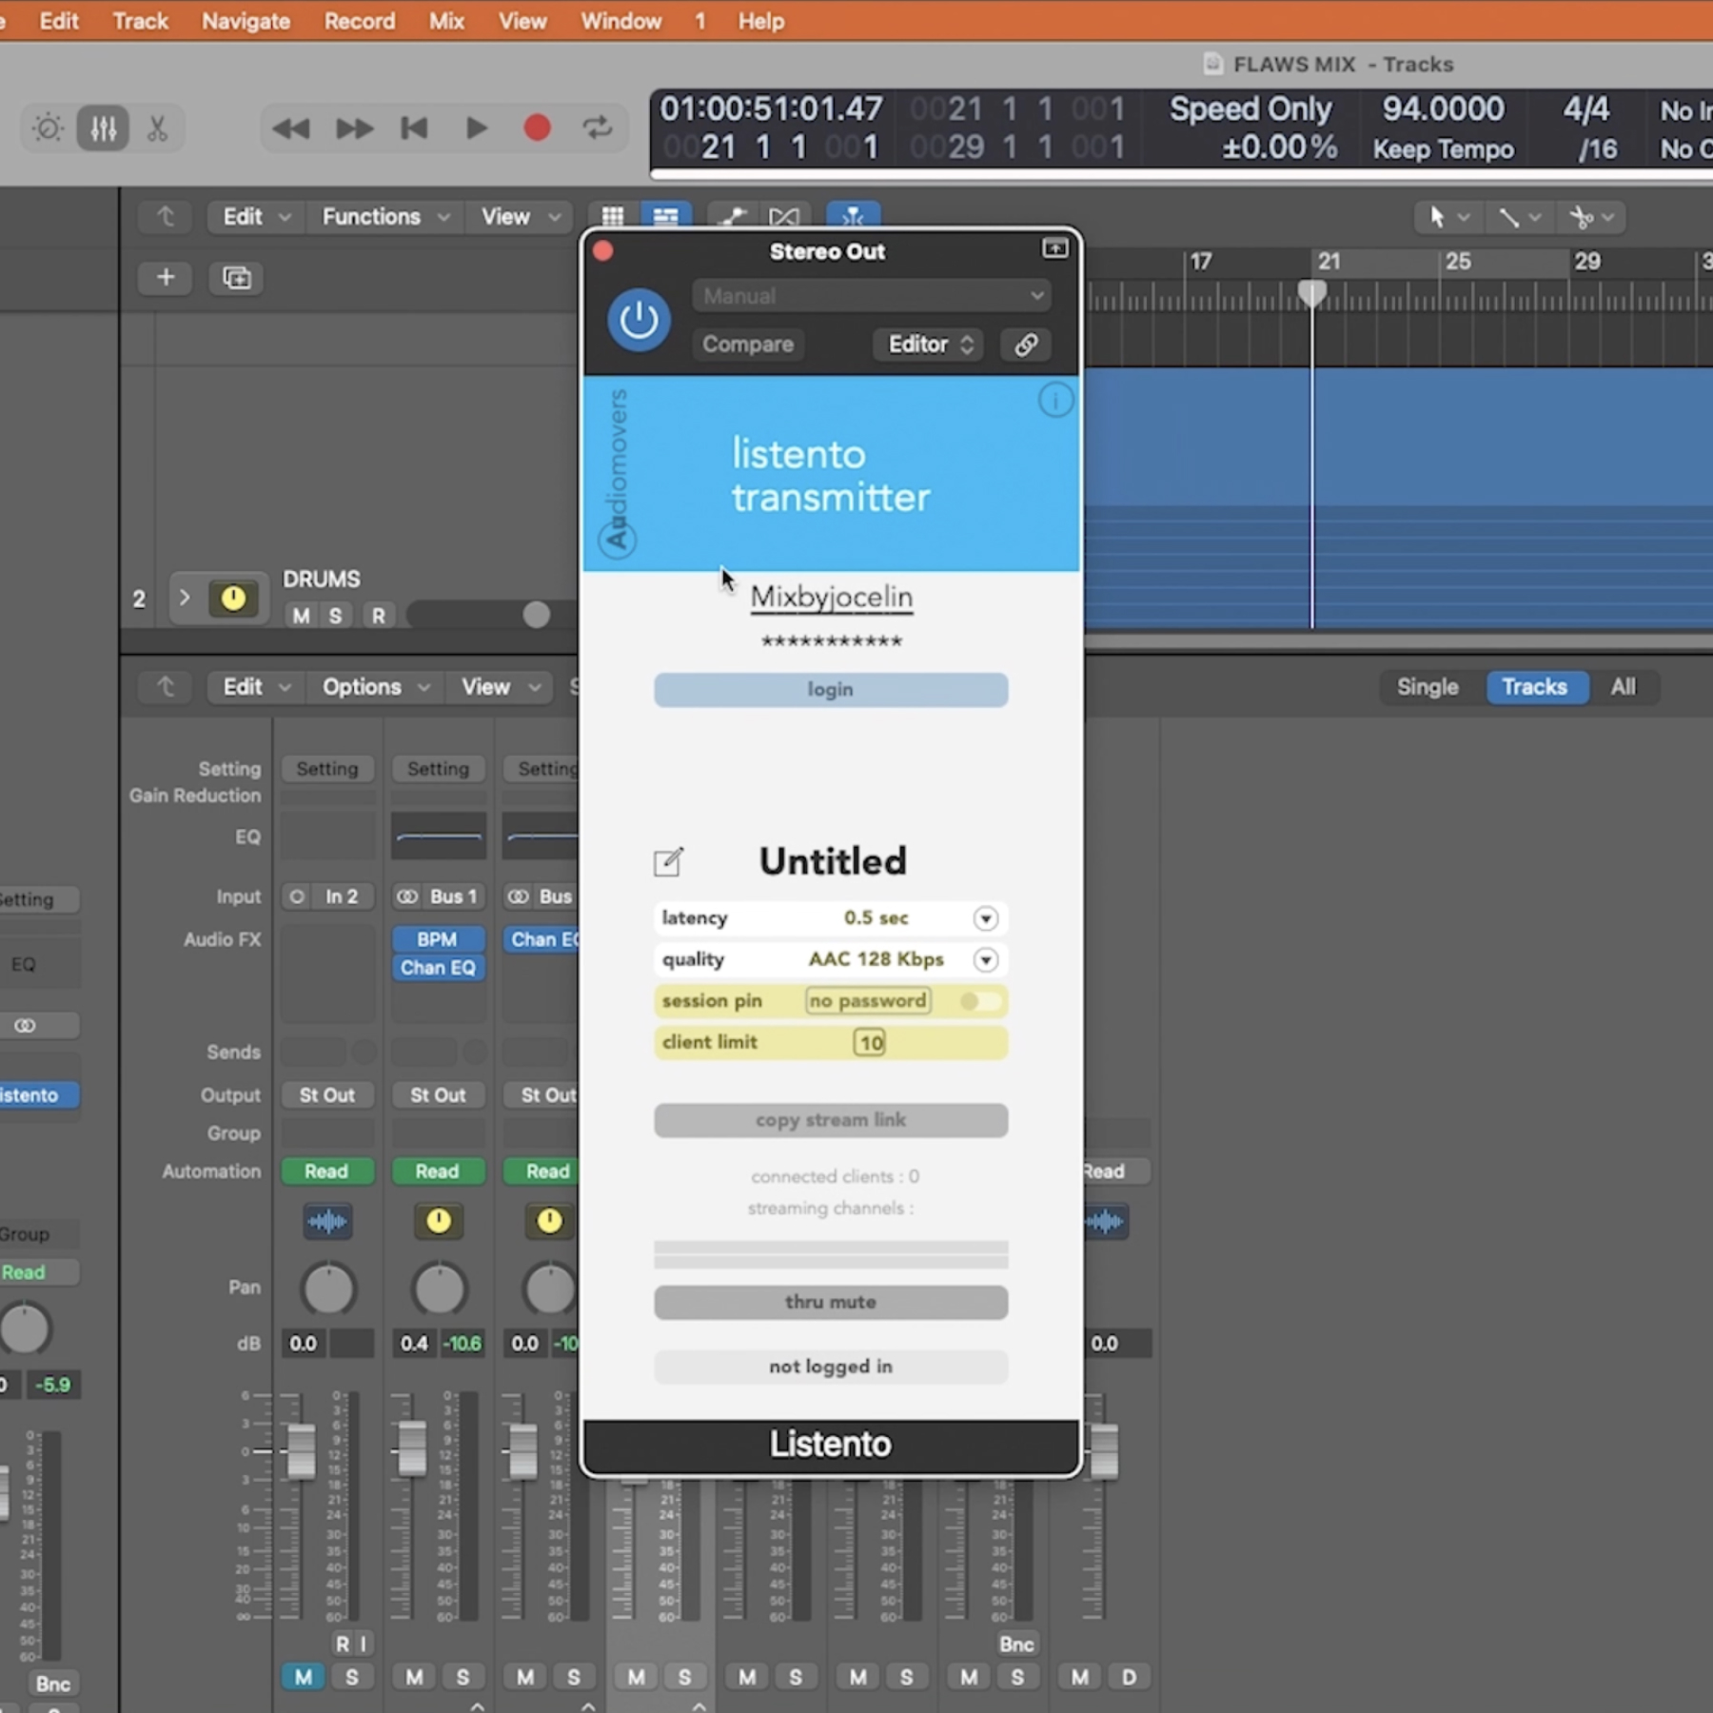Open the latency dropdown arrow
The image size is (1713, 1713).
[x=986, y=918]
